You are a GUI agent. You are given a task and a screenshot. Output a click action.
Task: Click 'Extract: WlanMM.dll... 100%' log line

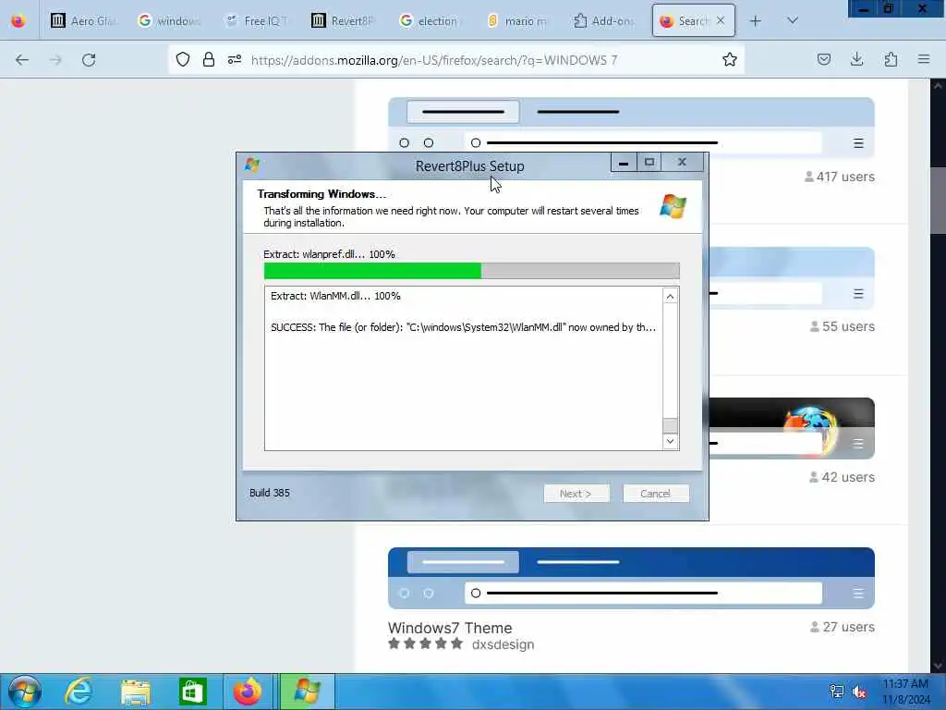coord(335,296)
